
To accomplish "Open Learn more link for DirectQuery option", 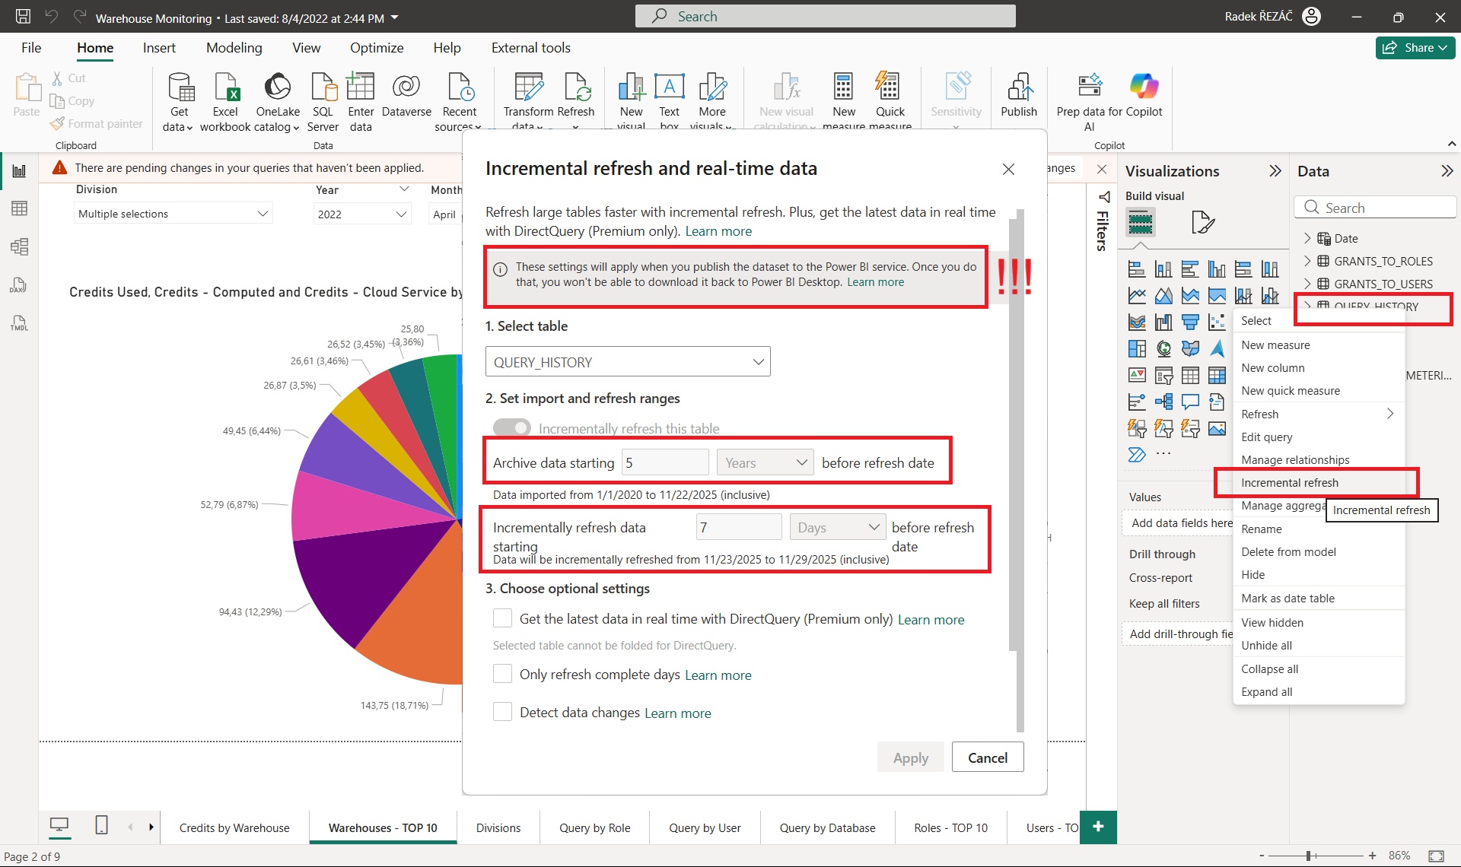I will [x=931, y=620].
